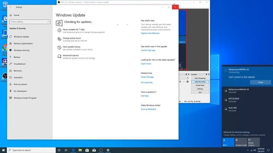Image resolution: width=273 pixels, height=153 pixels.
Task: Open Microsoft Store from the taskbar
Action: pyautogui.click(x=87, y=150)
